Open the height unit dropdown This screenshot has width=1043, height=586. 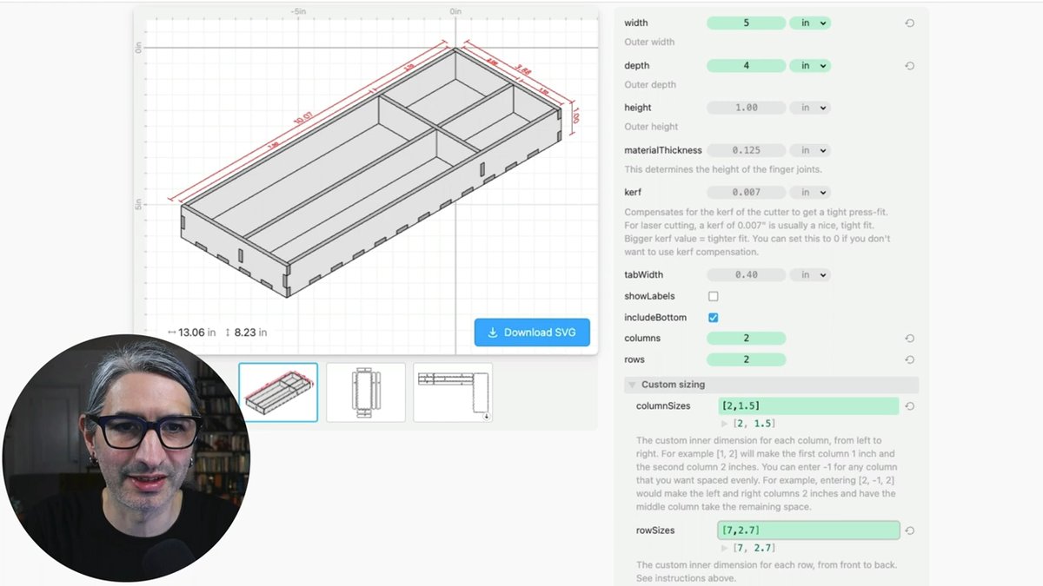coord(810,108)
